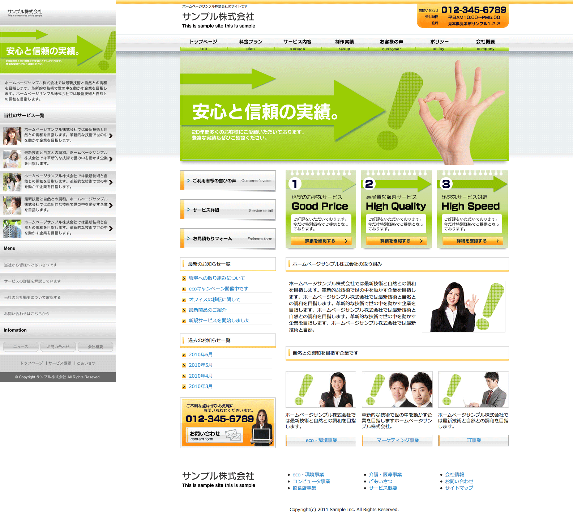Open the 料金プラン navigation tab
The image size is (573, 514).
(251, 44)
